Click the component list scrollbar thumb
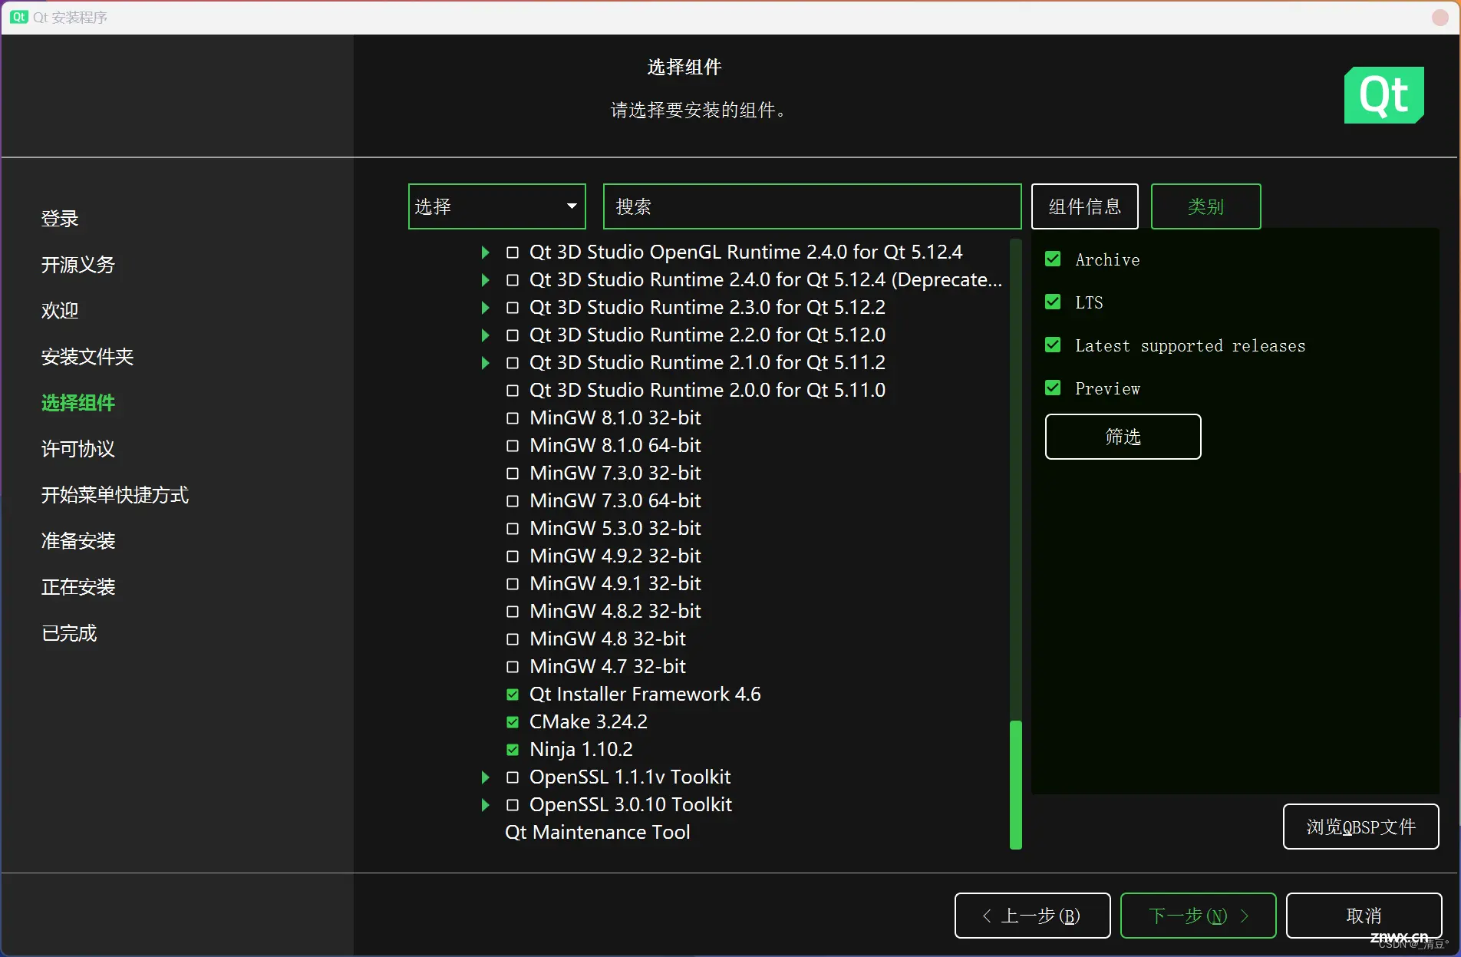Image resolution: width=1461 pixels, height=957 pixels. (1015, 784)
